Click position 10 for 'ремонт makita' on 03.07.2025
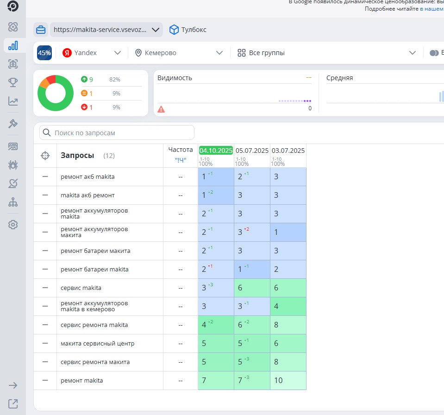Screen dimensions: 444x415 pos(288,380)
